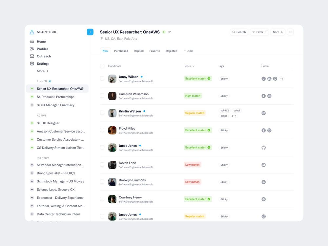Open the Favorite tab
The image size is (328, 246).
pos(154,51)
